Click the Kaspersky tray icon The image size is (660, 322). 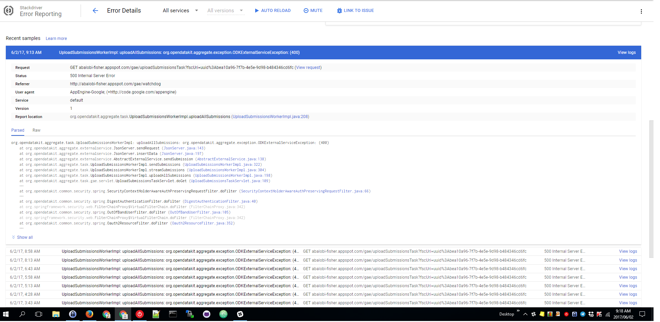coord(599,314)
